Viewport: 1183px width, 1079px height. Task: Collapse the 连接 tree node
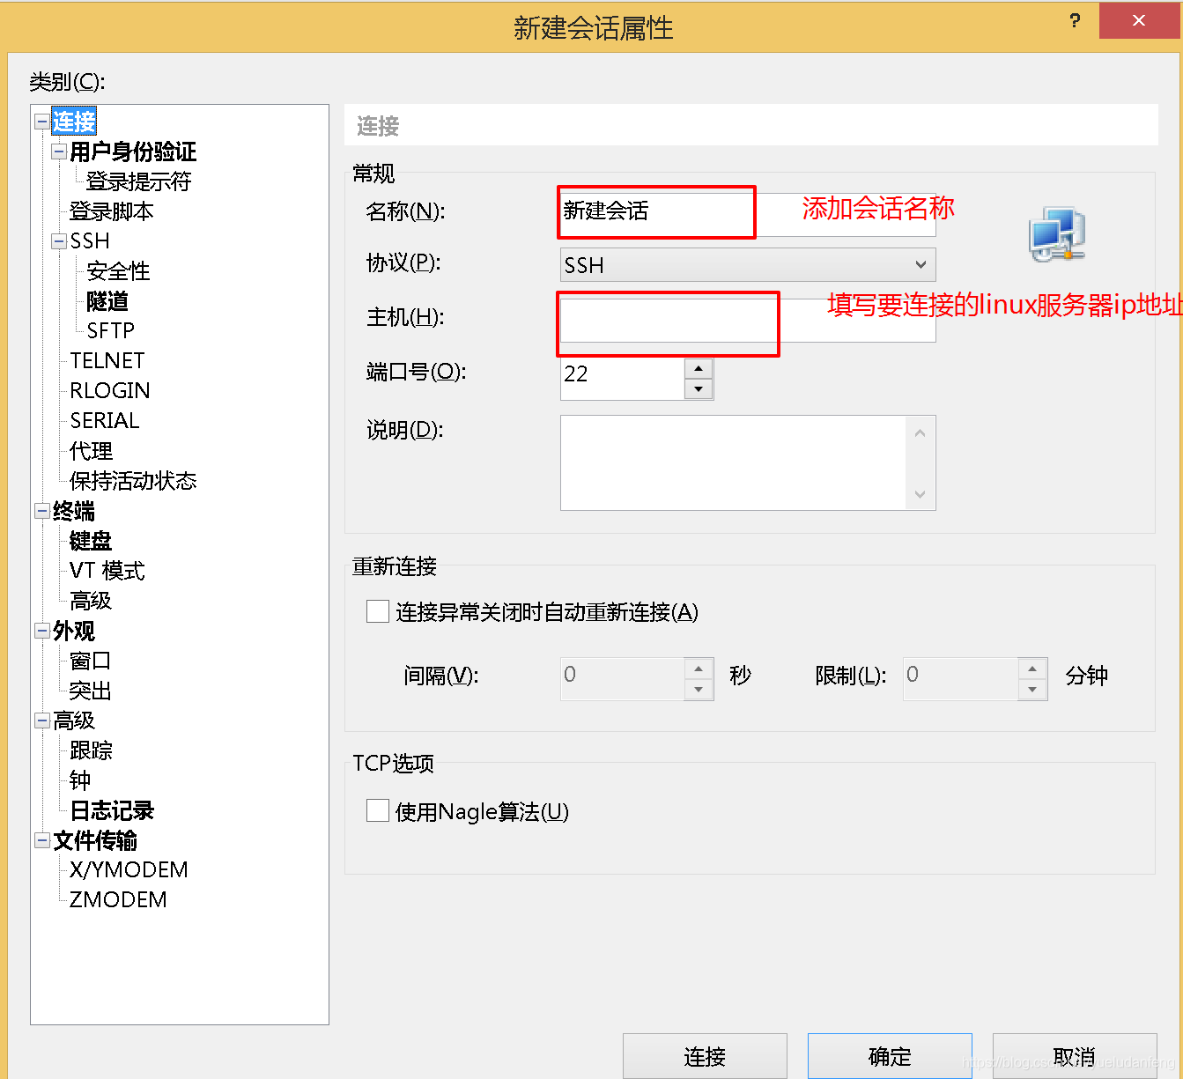tap(42, 121)
